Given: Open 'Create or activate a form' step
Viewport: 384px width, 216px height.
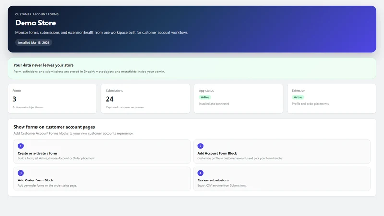Looking at the screenshot, I should pos(102,152).
